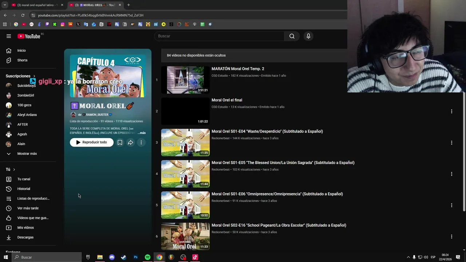Share the Moral Orel playlist

point(130,142)
